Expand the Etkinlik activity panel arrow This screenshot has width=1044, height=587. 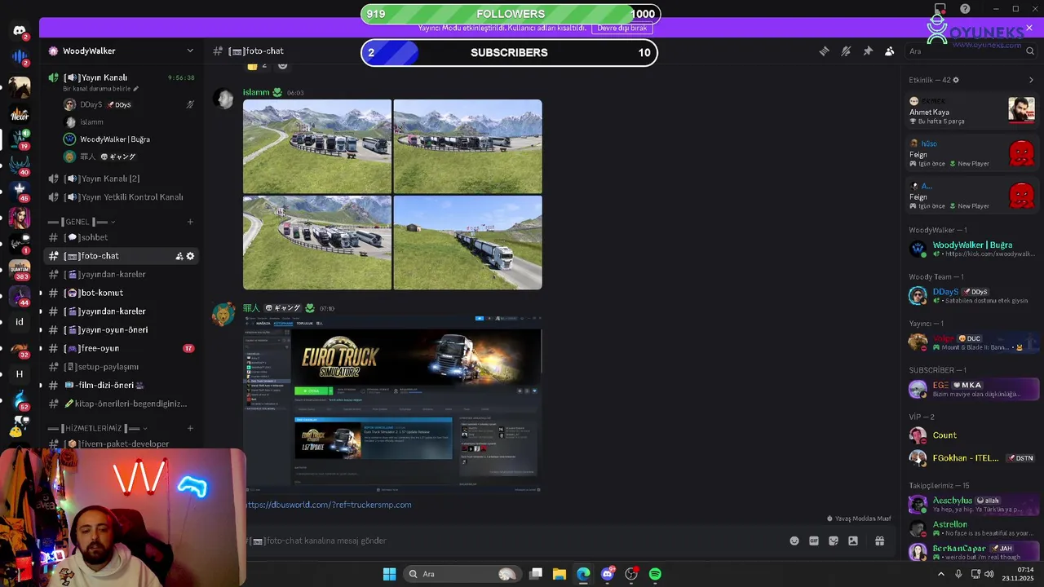pyautogui.click(x=1031, y=80)
